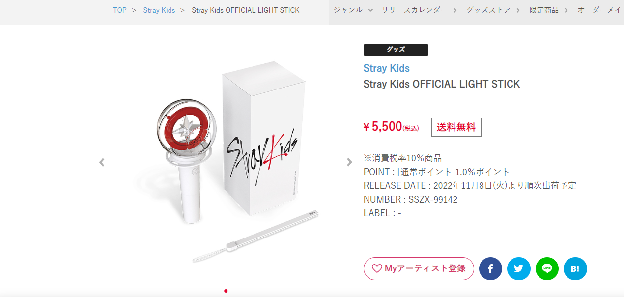Share product on Facebook
624x297 pixels.
(x=490, y=269)
